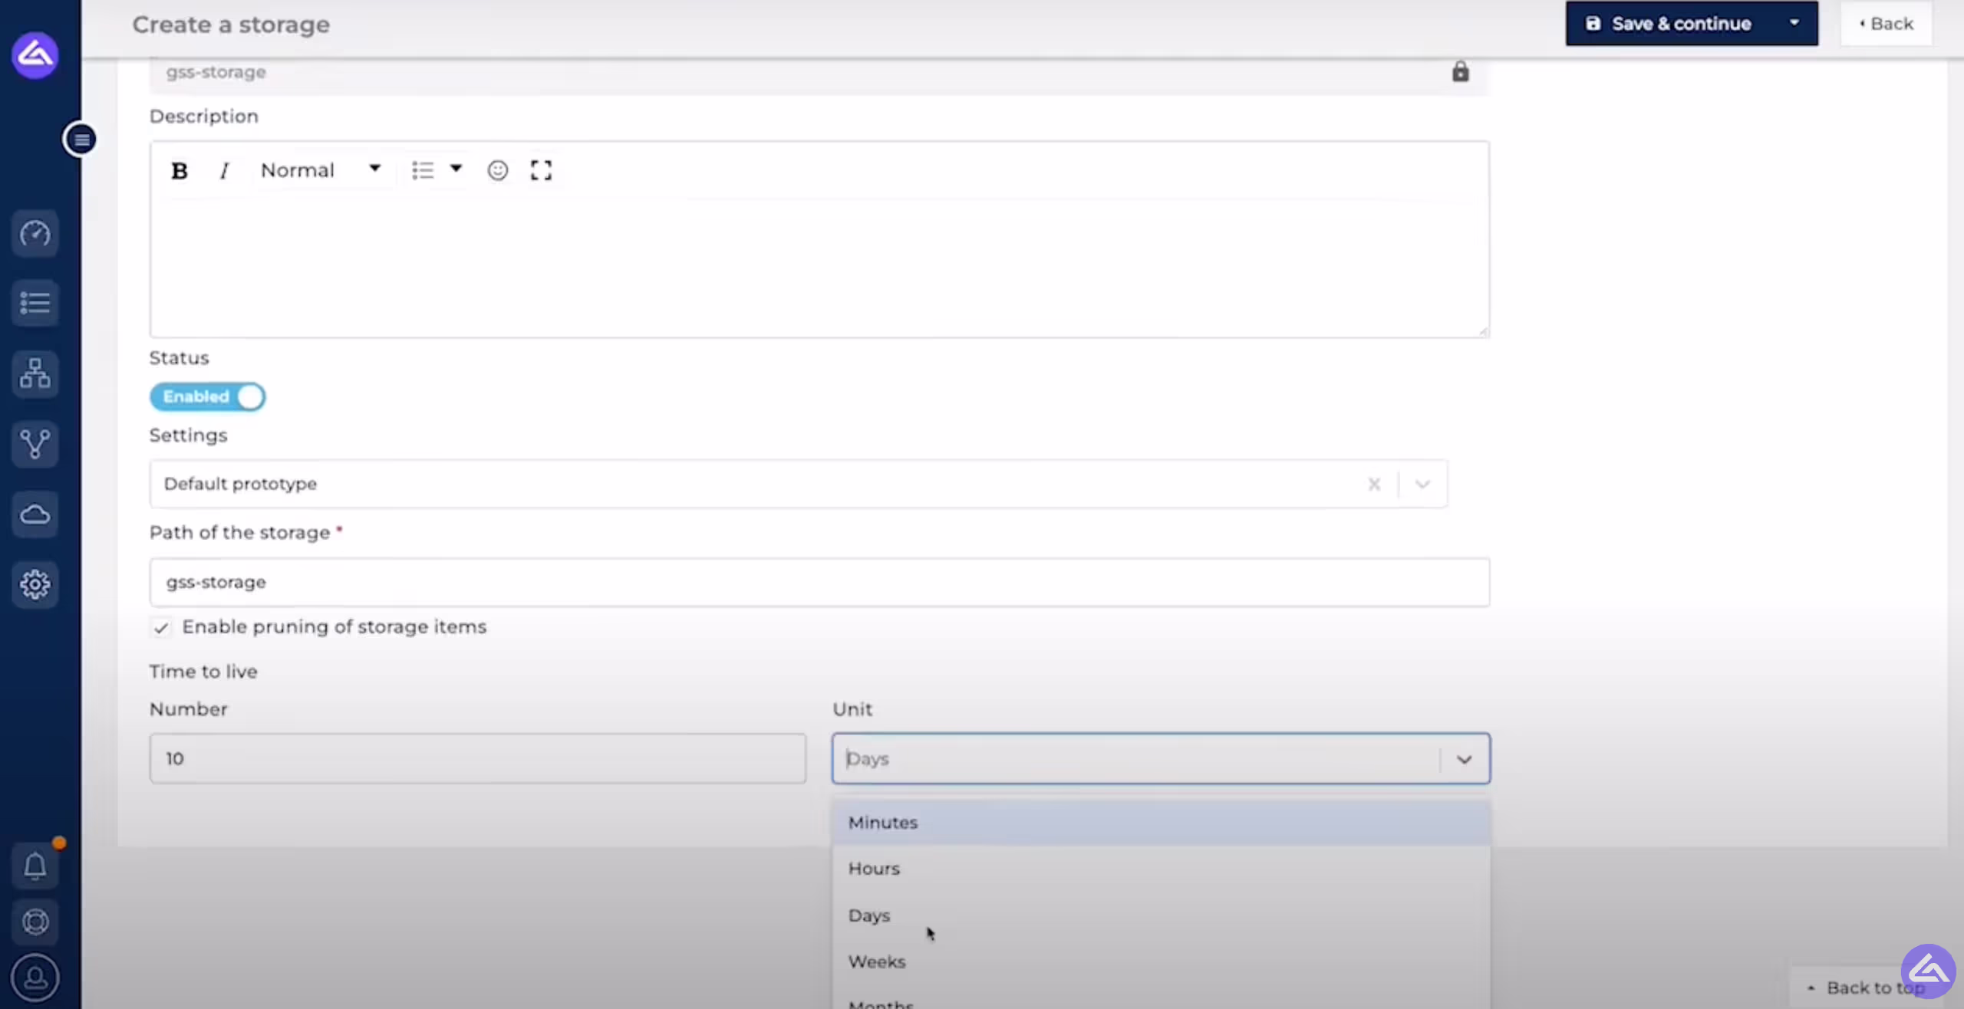This screenshot has width=1964, height=1009.
Task: Open the Normal text style dropdown
Action: click(x=321, y=170)
